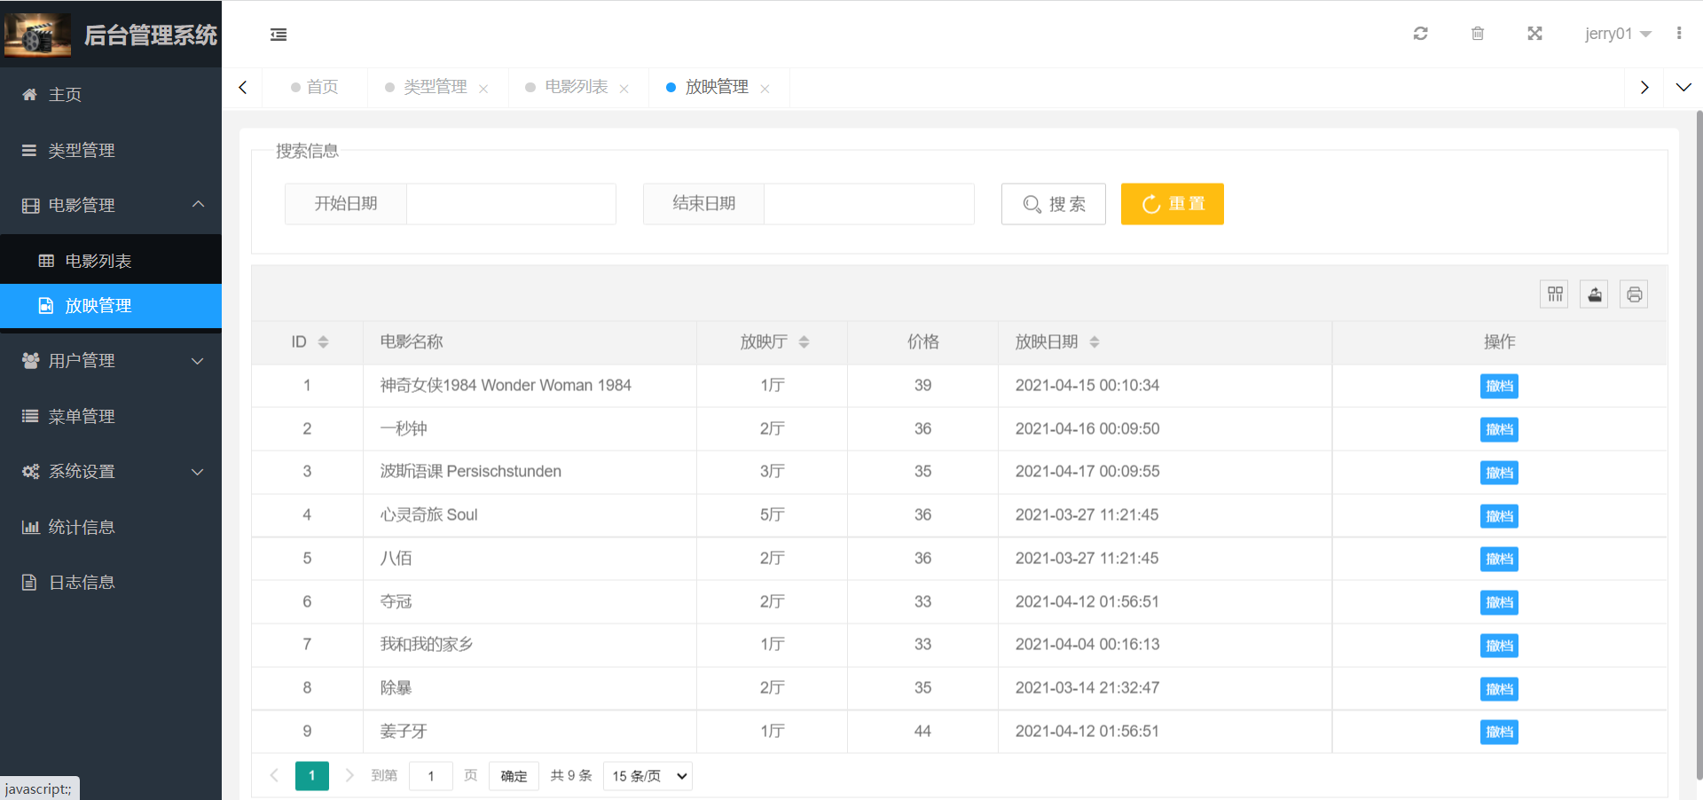The height and width of the screenshot is (800, 1703).
Task: Close the 类型管理 tab
Action: coord(483,89)
